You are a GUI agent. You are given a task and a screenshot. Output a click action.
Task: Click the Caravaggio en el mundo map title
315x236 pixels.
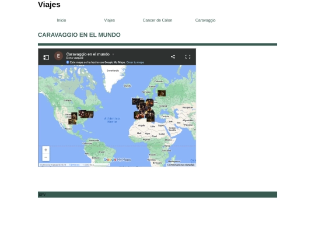87,54
